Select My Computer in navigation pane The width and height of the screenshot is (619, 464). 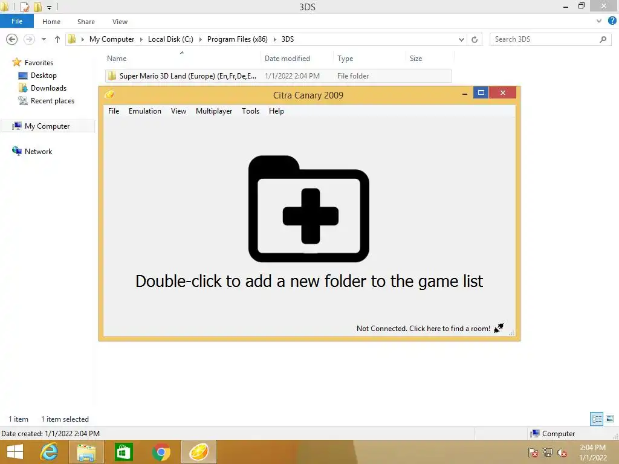coord(47,126)
